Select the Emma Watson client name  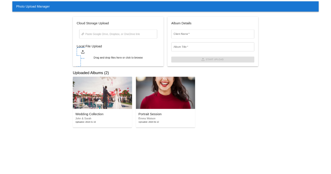[147, 118]
